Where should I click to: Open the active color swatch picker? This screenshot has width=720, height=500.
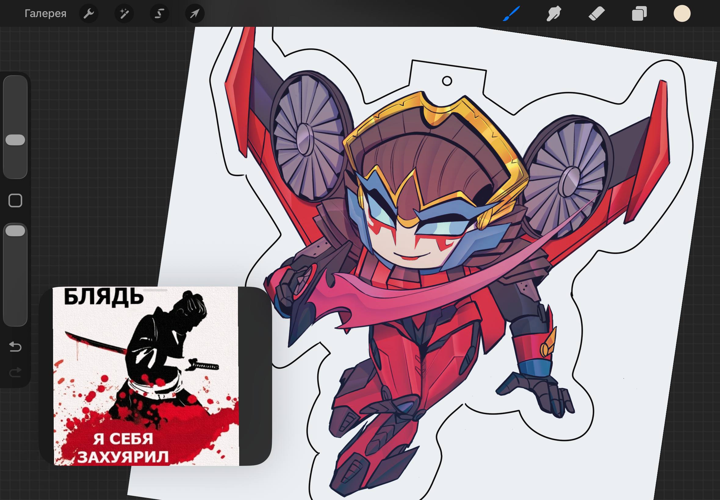pos(682,14)
